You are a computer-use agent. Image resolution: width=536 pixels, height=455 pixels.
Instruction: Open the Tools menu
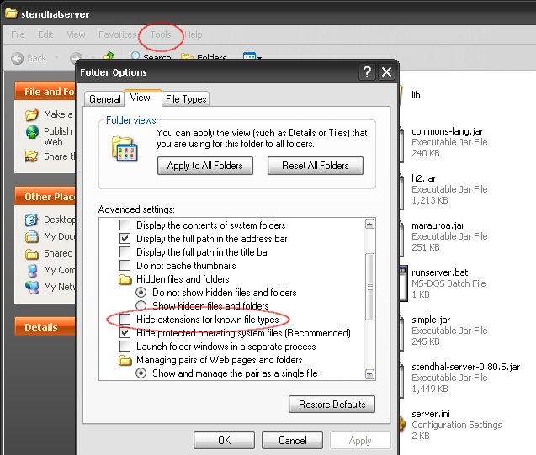click(x=160, y=34)
